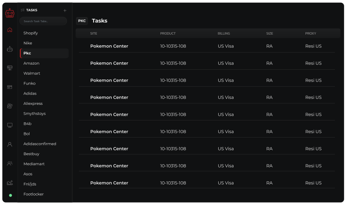
Task: Open the Adidasconfirmed task tab
Action: point(40,144)
